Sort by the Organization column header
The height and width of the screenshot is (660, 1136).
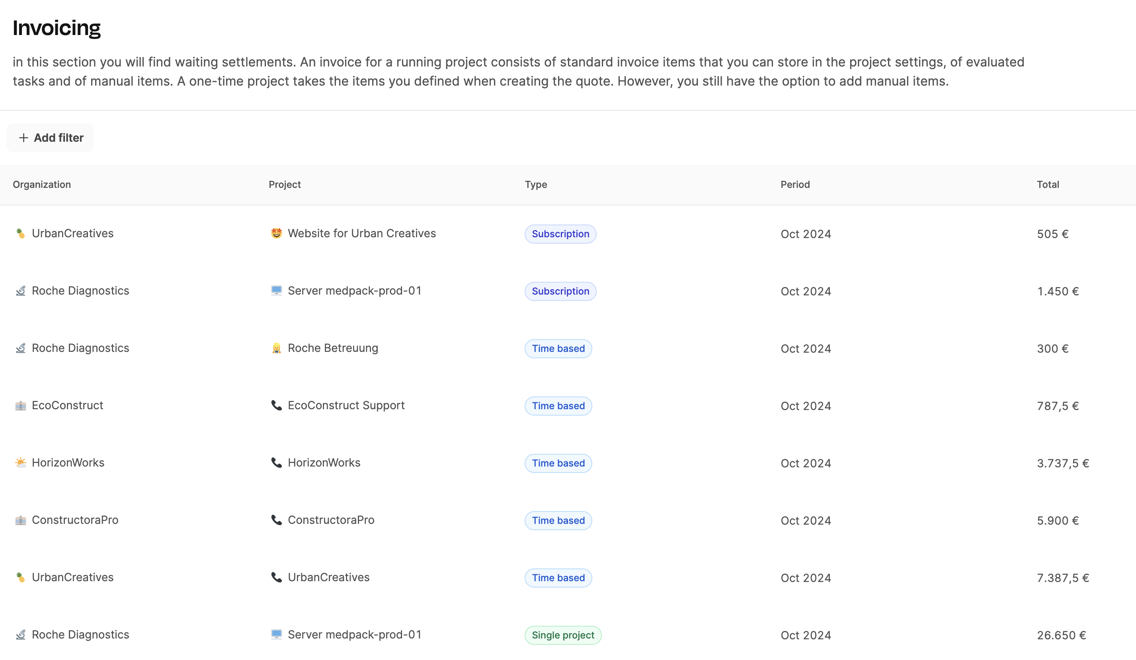tap(42, 184)
